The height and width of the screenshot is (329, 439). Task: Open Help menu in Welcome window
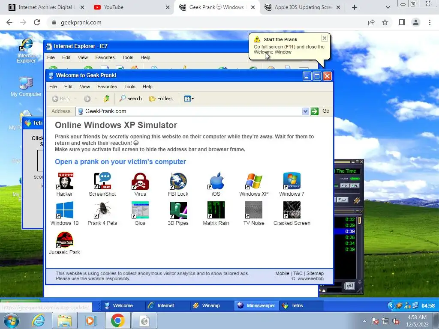tap(147, 87)
